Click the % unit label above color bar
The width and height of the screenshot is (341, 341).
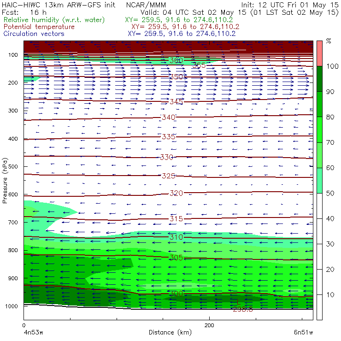[329, 41]
